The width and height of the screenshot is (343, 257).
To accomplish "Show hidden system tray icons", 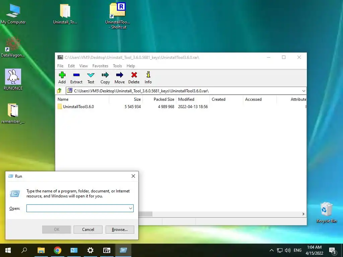I will pyautogui.click(x=271, y=250).
